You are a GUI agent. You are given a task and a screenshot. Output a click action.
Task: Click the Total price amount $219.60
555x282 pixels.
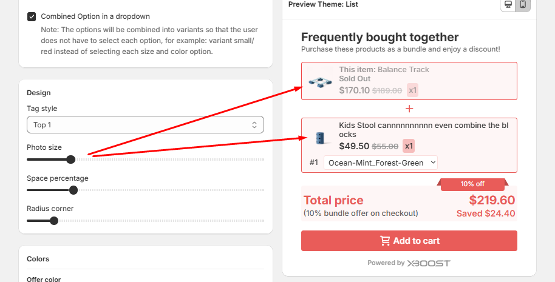click(x=492, y=200)
